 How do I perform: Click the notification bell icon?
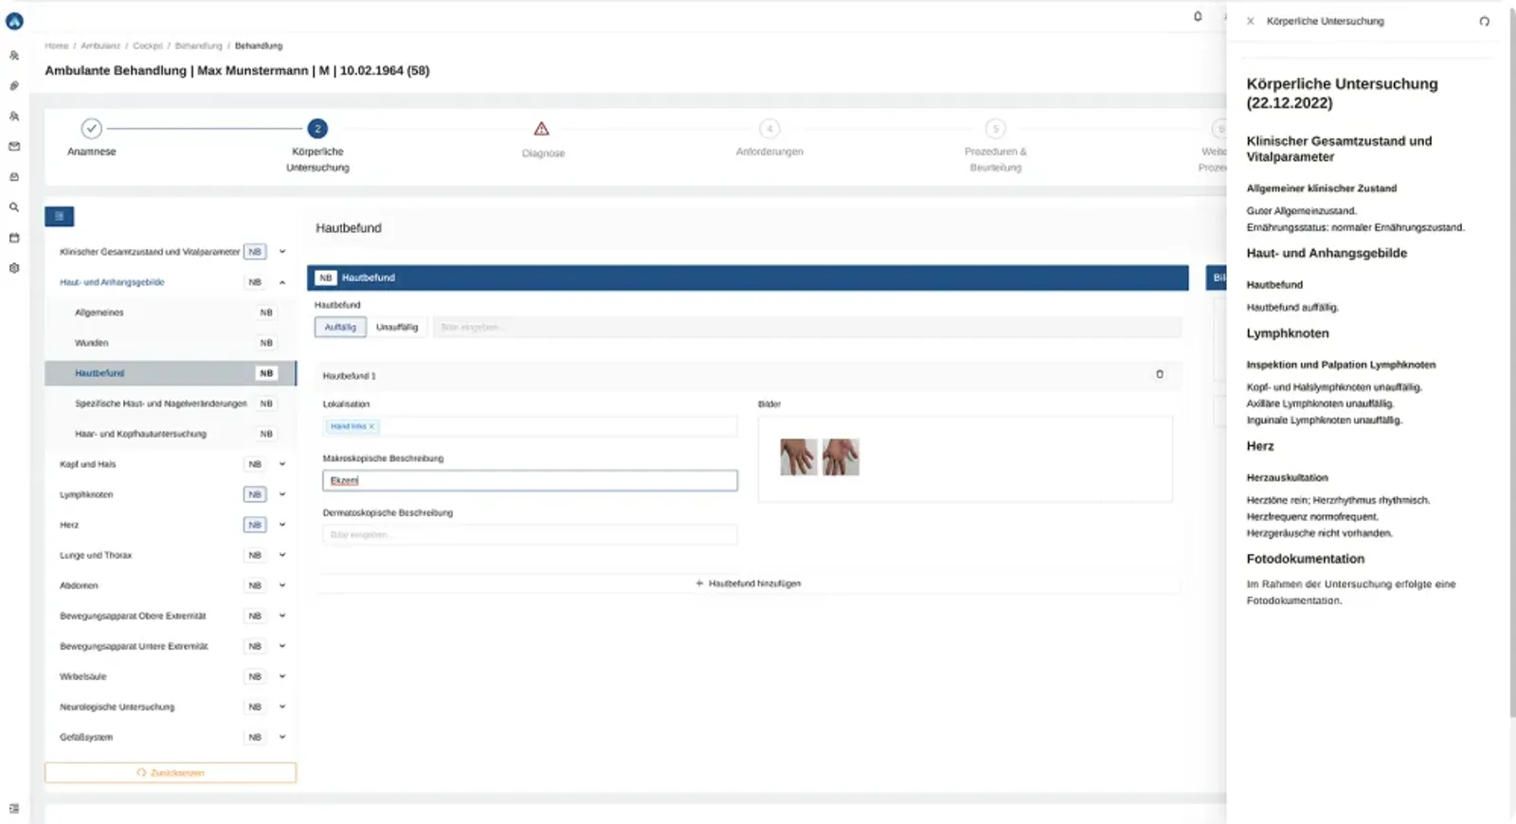[x=1198, y=16]
